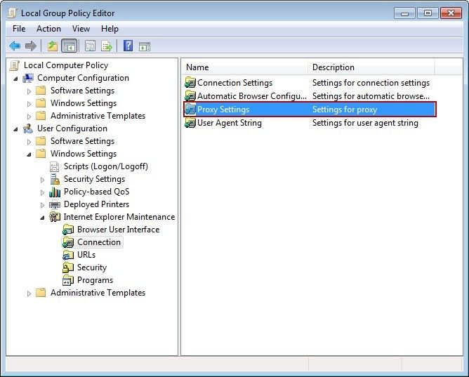This screenshot has width=469, height=377.
Task: Click the Forward arrow toolbar icon
Action: click(30, 46)
